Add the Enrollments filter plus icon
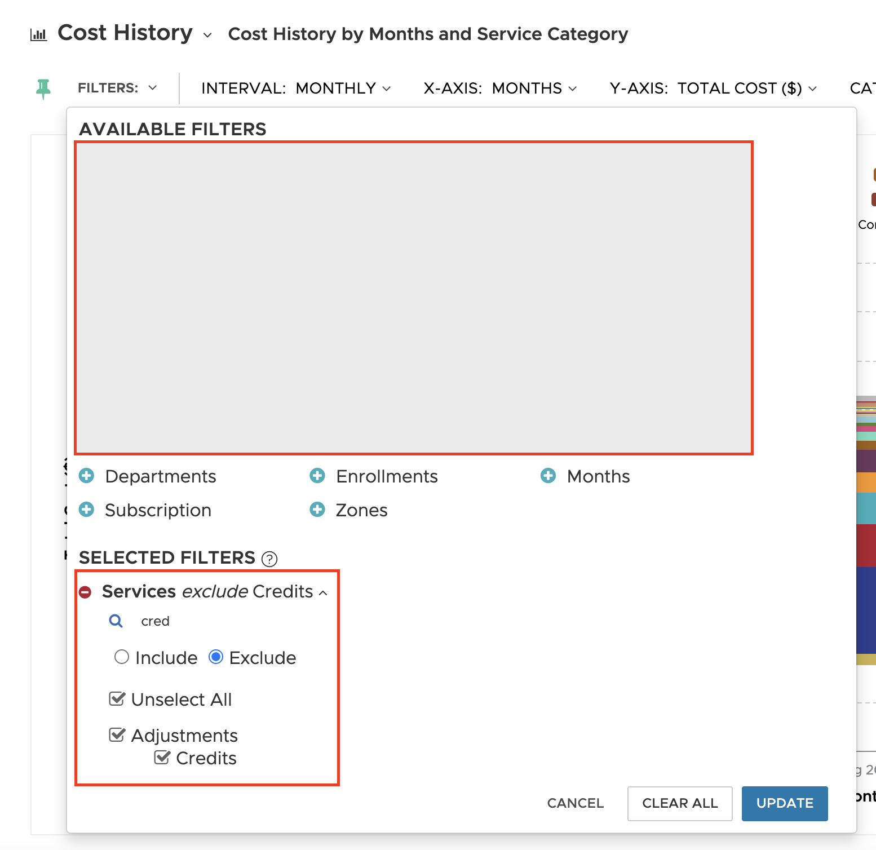Image resolution: width=876 pixels, height=850 pixels. pyautogui.click(x=317, y=476)
